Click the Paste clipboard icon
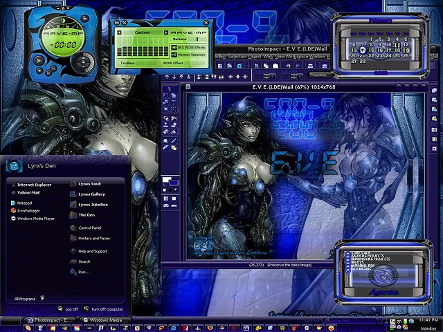Viewport: 443px width, 332px height. click(275, 66)
